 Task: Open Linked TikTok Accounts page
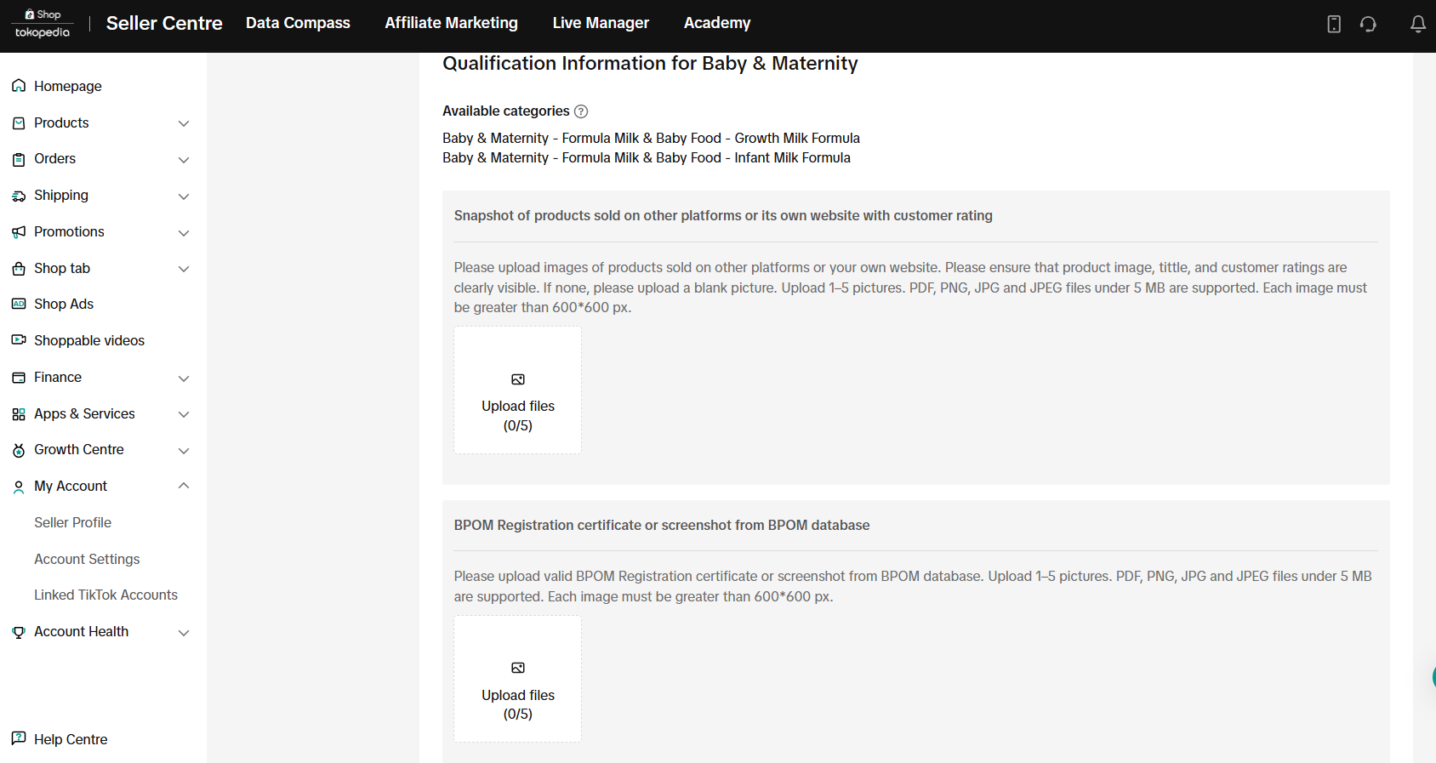click(x=105, y=595)
